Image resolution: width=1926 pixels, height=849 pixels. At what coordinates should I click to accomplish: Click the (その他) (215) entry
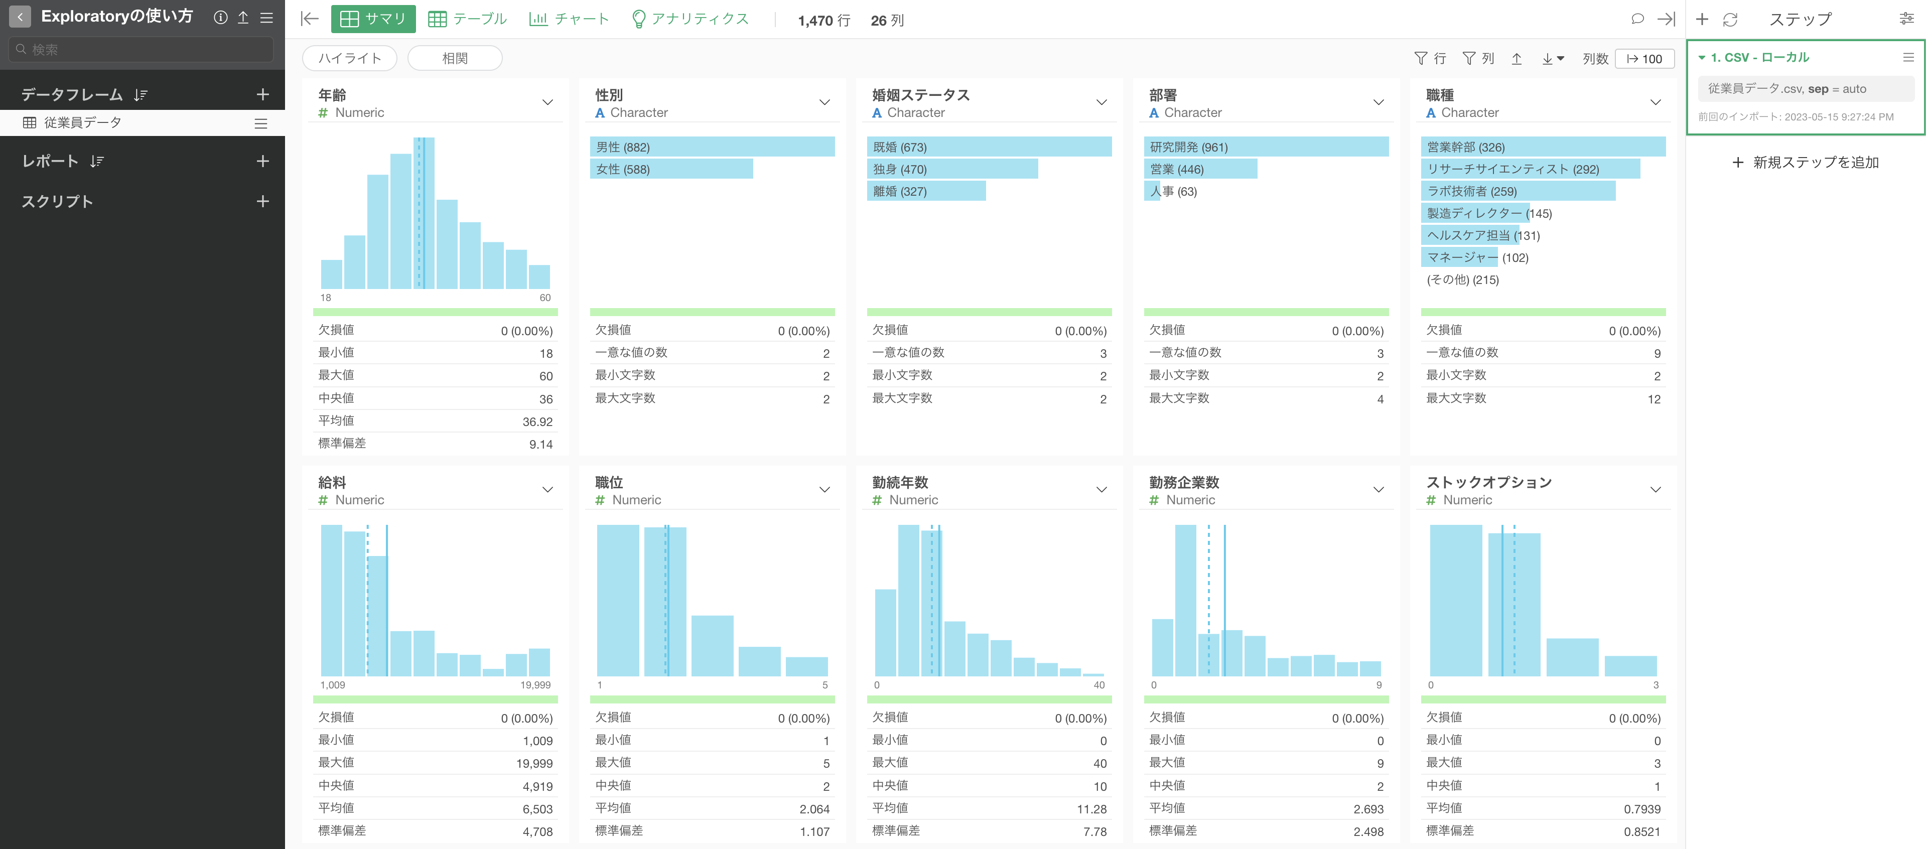coord(1462,280)
